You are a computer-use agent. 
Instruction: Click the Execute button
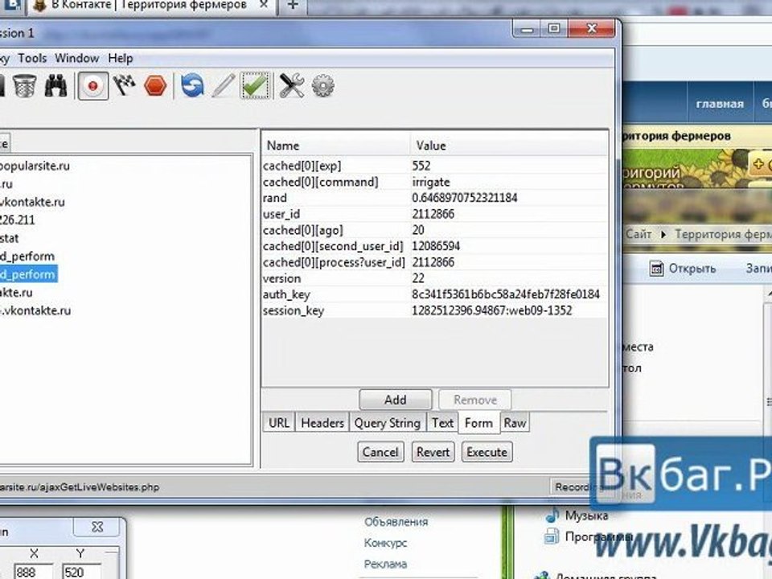click(487, 452)
